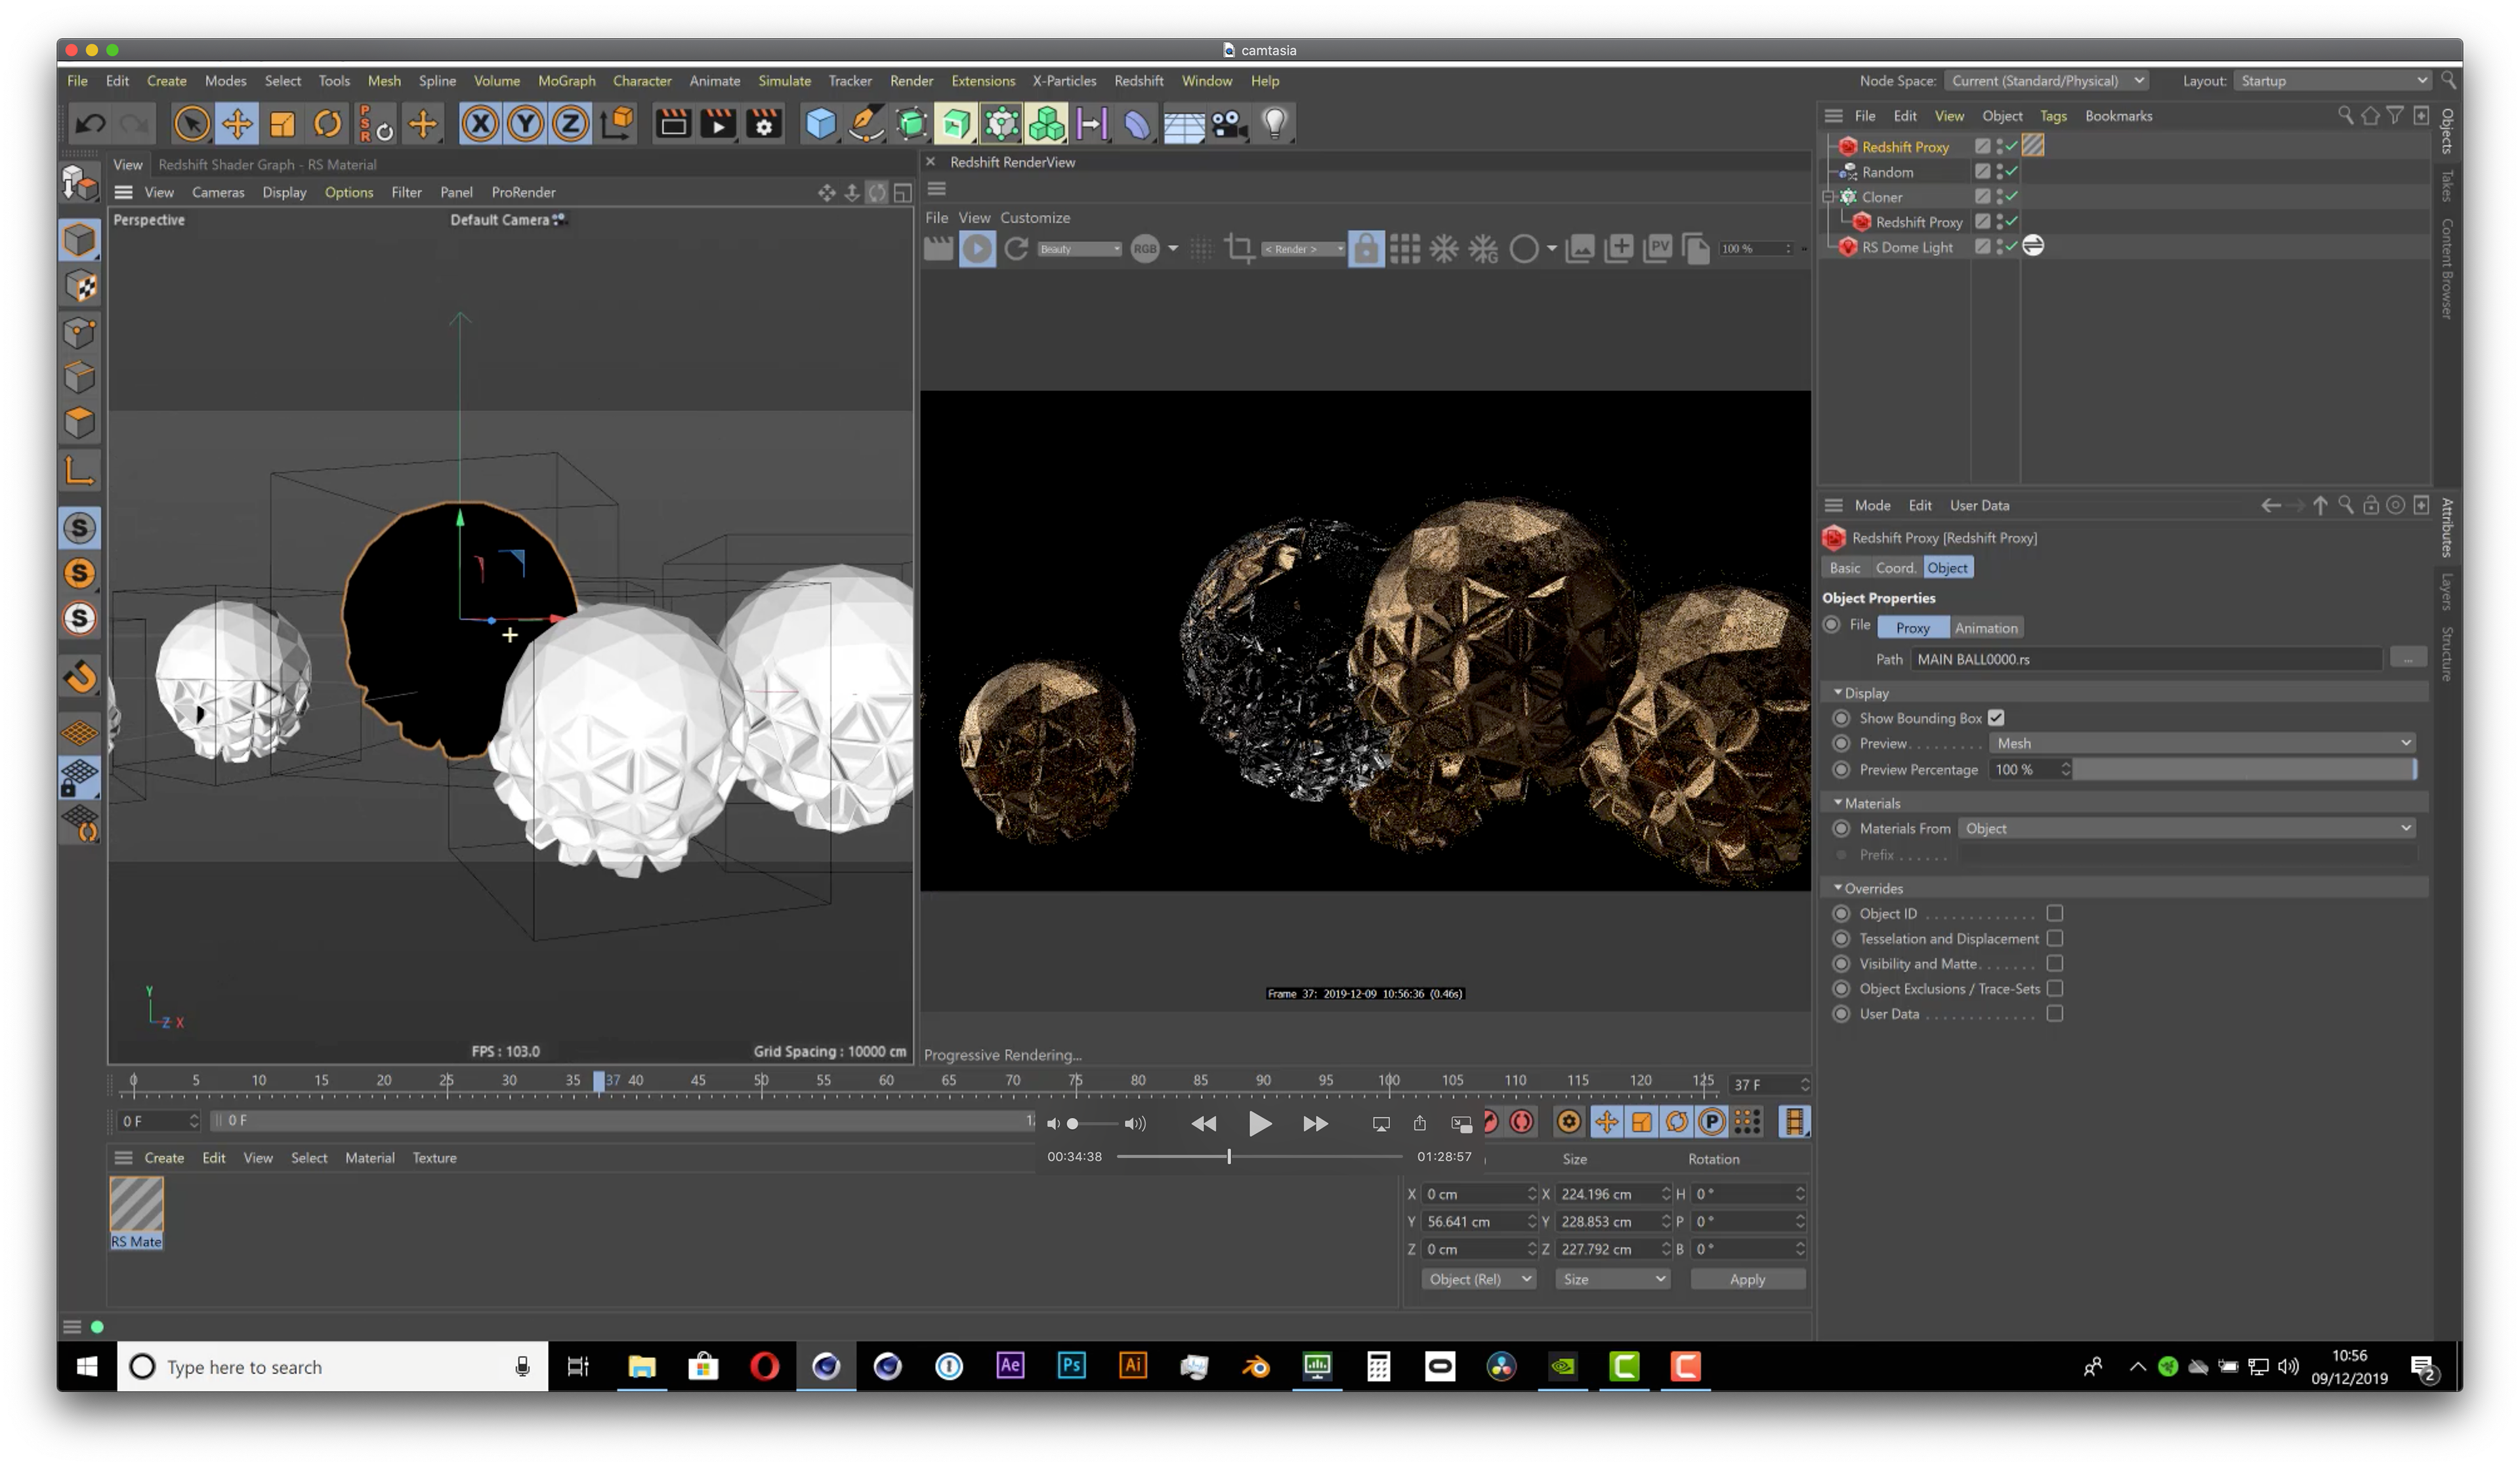Open the viewport Cameras menu
Image resolution: width=2520 pixels, height=1467 pixels.
click(218, 192)
